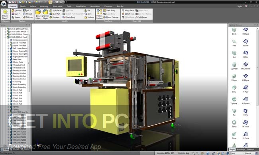Viewport: 259px width, 155px height.
Task: Click the Catalog Browser vertical scrollbar
Action: click(x=257, y=87)
